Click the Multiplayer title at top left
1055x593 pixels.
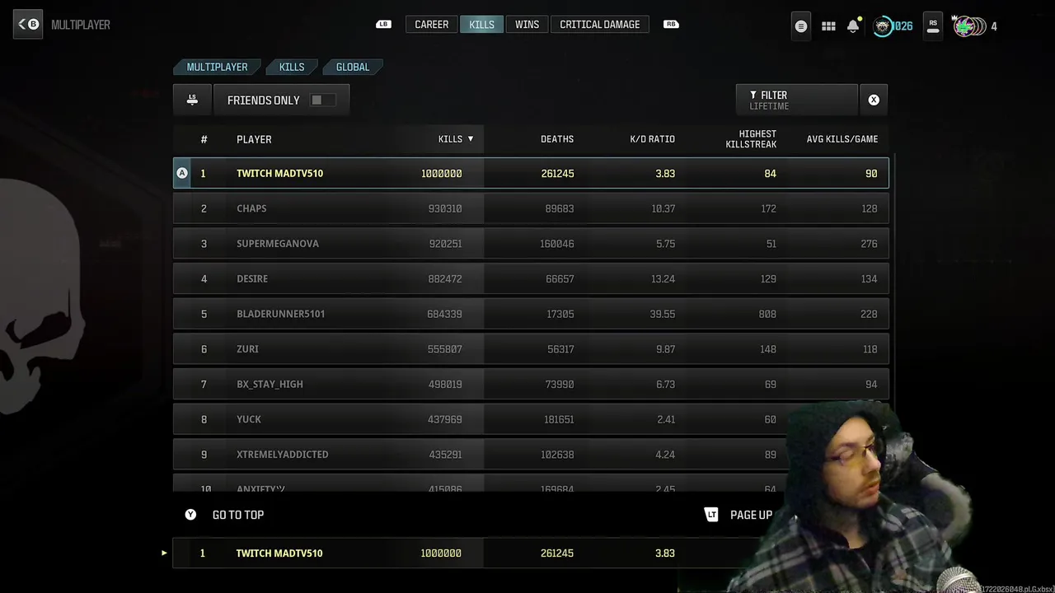81,25
